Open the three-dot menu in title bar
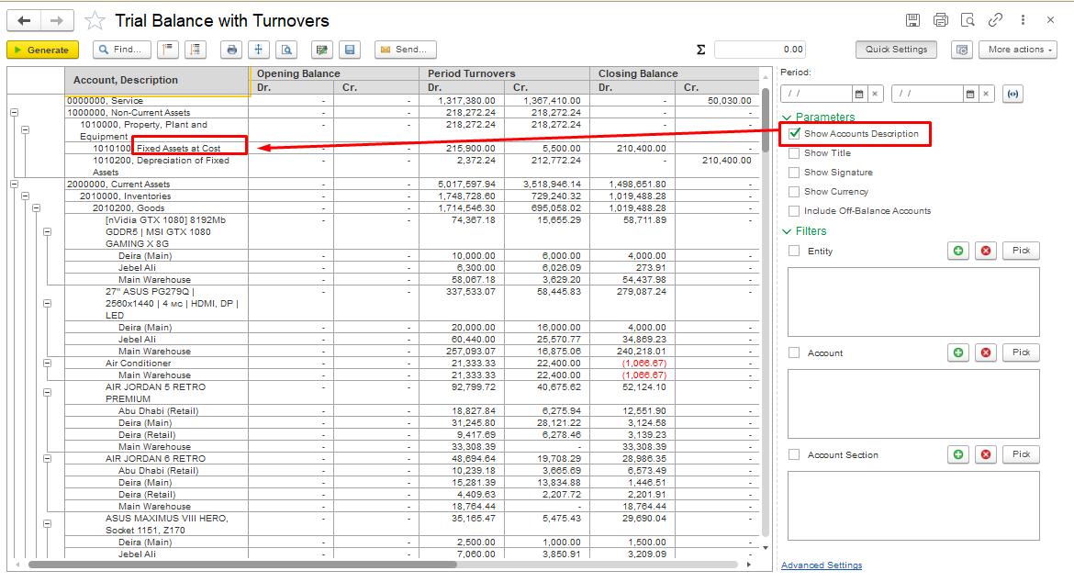Viewport: 1074px width, 582px height. (x=1023, y=20)
